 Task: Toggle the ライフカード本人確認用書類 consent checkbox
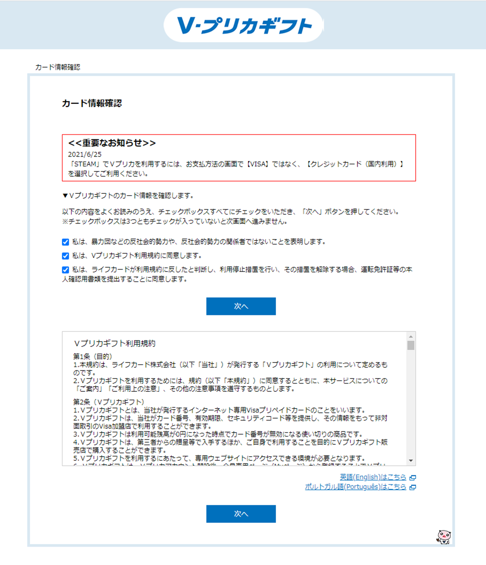point(65,270)
